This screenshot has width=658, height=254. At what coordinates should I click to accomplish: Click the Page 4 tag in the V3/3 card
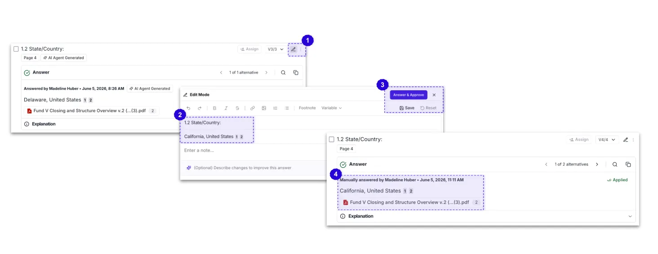click(30, 58)
